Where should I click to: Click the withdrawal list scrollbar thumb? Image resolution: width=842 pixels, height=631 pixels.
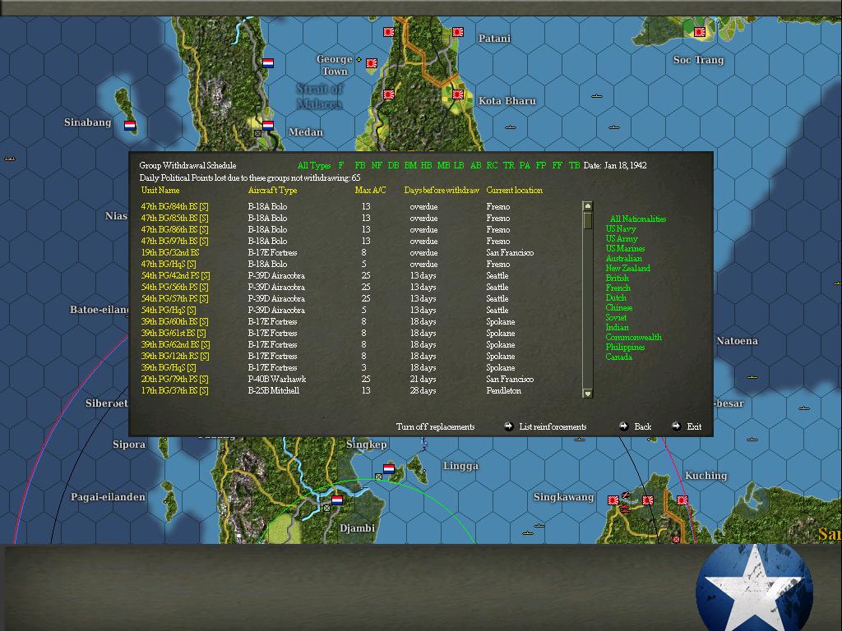click(x=587, y=220)
